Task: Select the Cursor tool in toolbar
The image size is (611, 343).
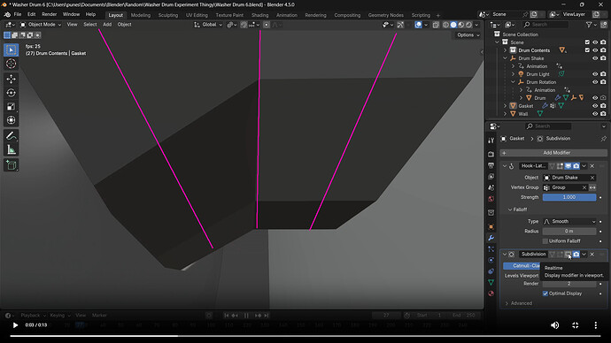Action: click(11, 64)
